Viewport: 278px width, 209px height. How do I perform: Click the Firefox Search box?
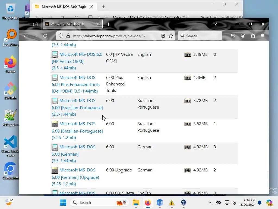click(200, 36)
